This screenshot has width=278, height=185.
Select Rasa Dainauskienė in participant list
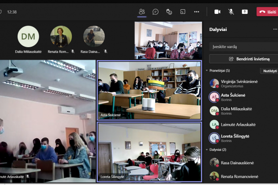241,163
